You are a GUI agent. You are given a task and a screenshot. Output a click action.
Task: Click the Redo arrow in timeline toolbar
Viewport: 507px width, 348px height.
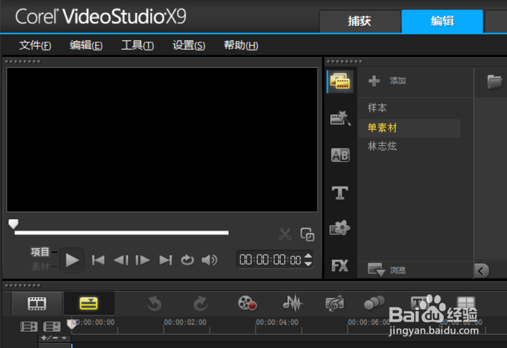point(200,303)
